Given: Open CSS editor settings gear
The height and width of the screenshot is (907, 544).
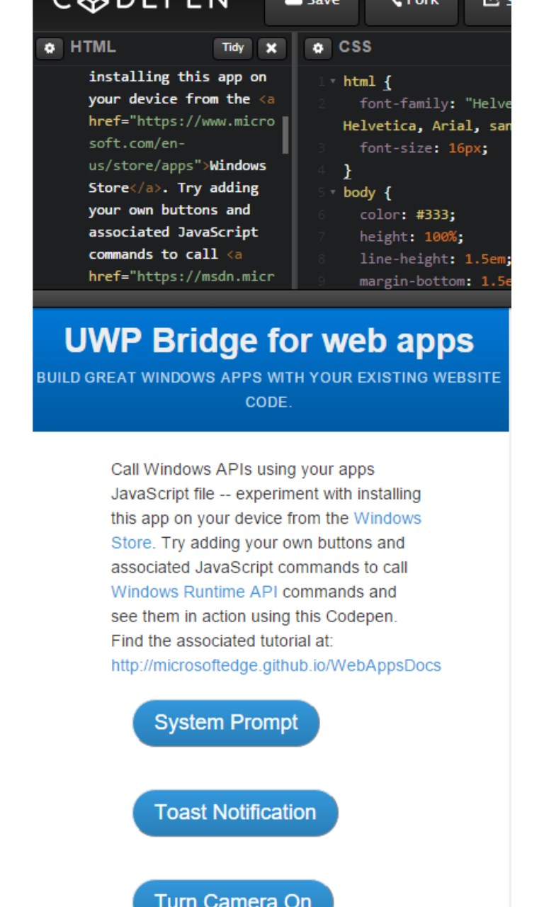Looking at the screenshot, I should pos(317,48).
